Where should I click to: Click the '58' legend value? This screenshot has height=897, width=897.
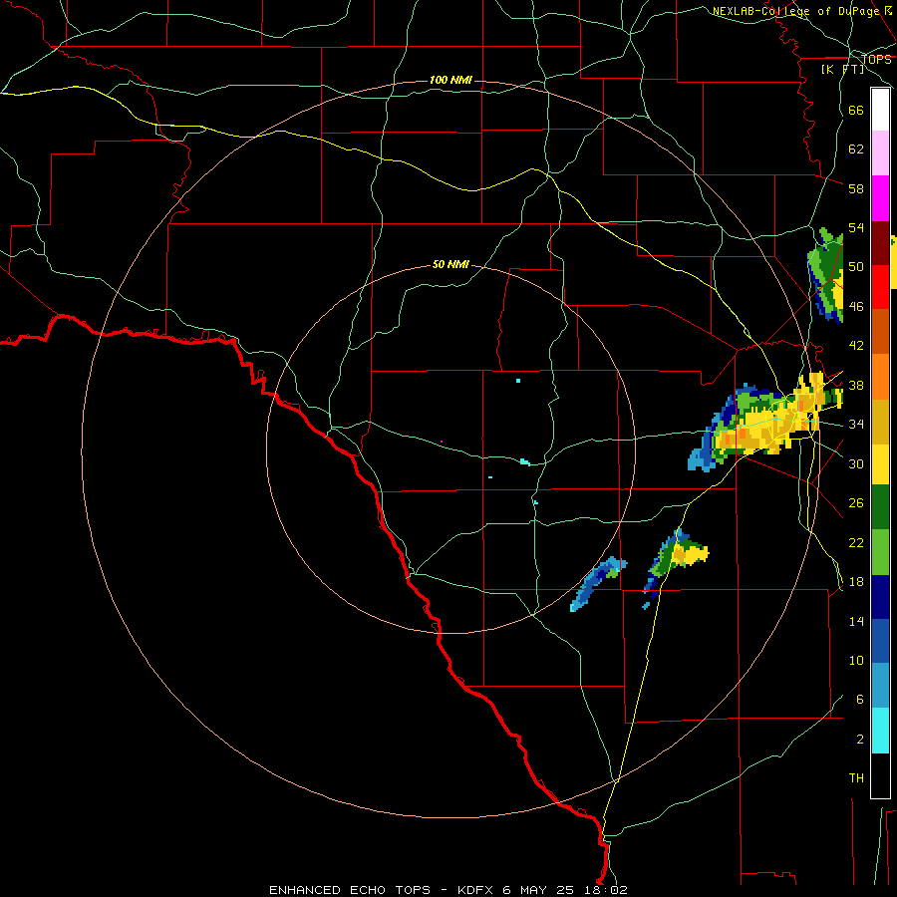click(856, 188)
